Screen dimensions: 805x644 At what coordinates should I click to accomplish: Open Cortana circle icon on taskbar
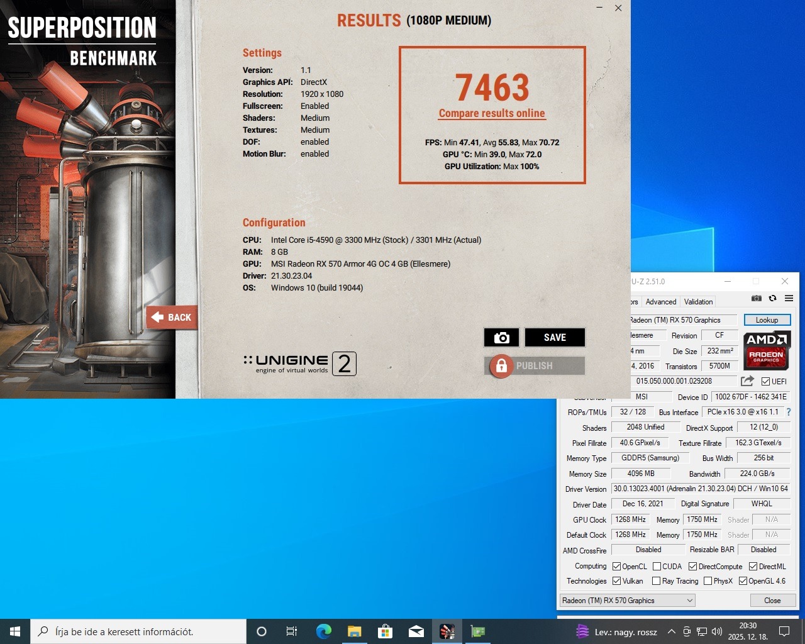coord(262,631)
